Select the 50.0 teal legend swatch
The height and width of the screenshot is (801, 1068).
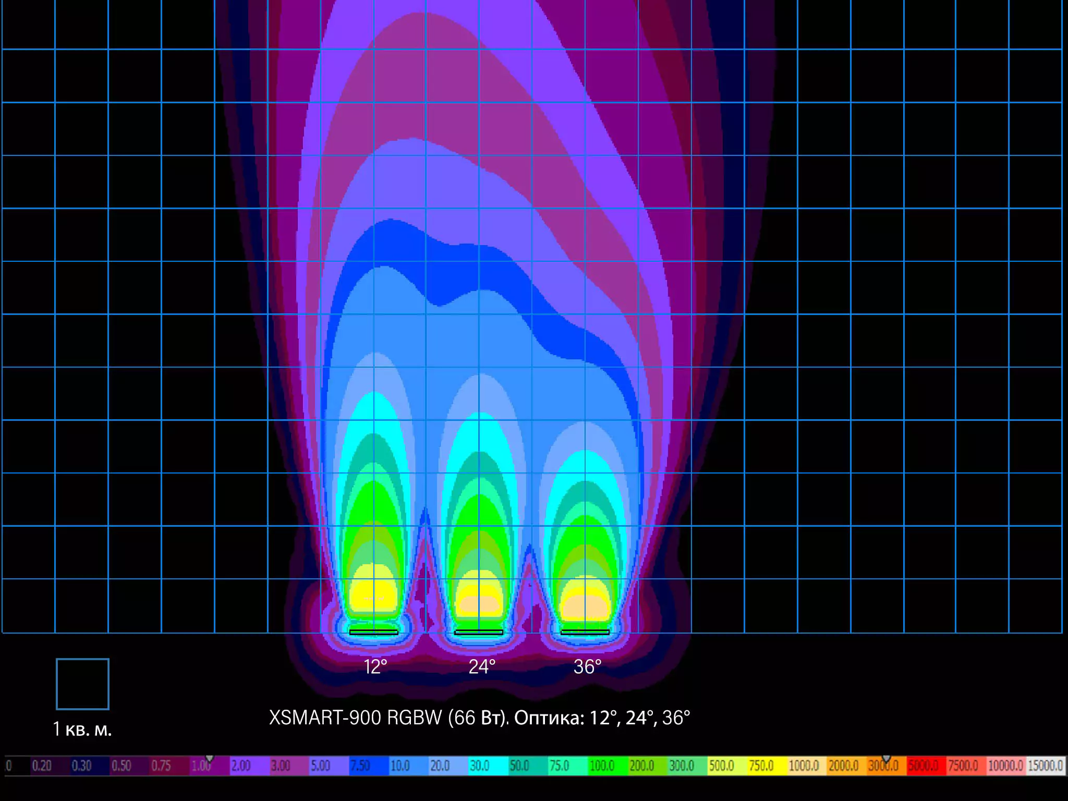[528, 766]
